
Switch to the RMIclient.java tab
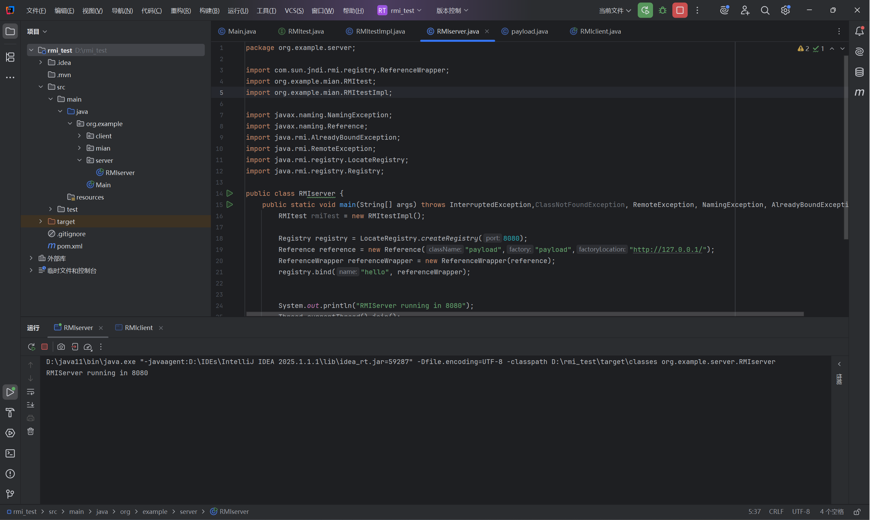[595, 32]
